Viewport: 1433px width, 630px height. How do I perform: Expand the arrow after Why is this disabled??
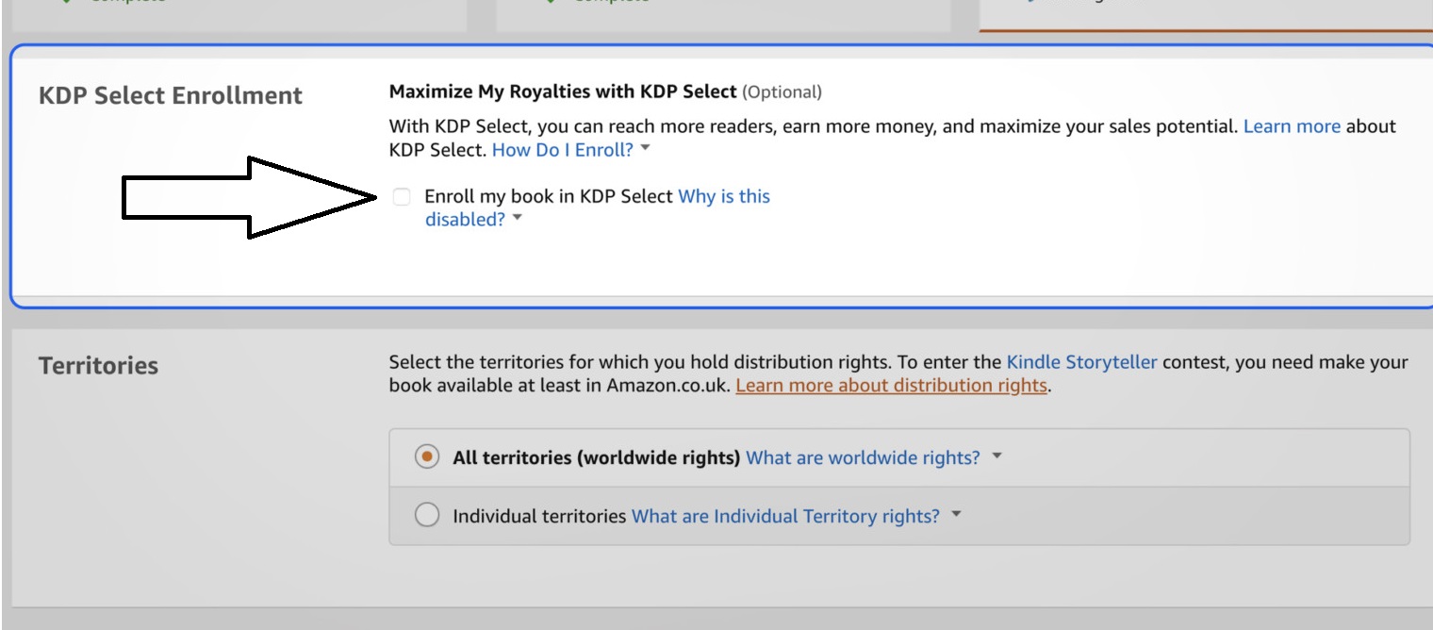[518, 219]
